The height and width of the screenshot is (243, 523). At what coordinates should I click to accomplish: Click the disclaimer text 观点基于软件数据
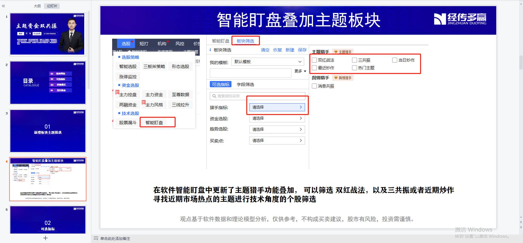click(298, 219)
